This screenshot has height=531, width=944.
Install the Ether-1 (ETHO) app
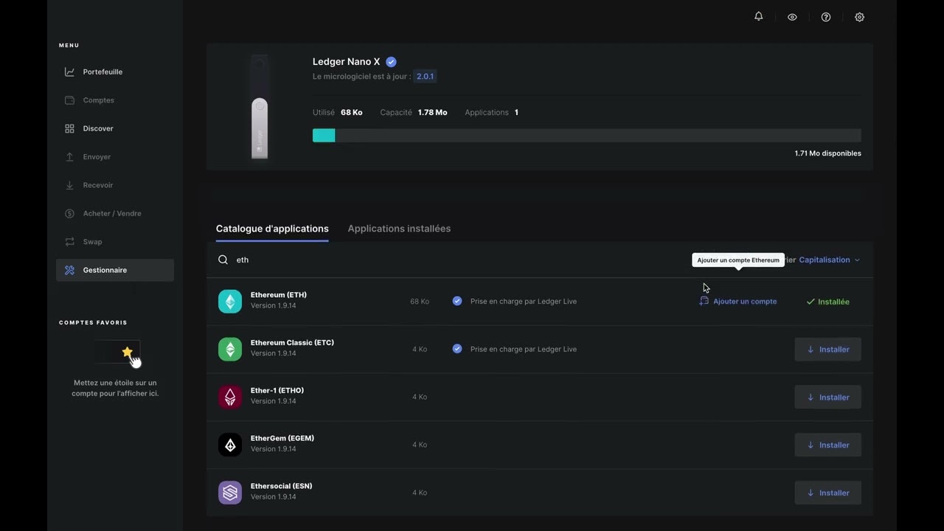(827, 398)
